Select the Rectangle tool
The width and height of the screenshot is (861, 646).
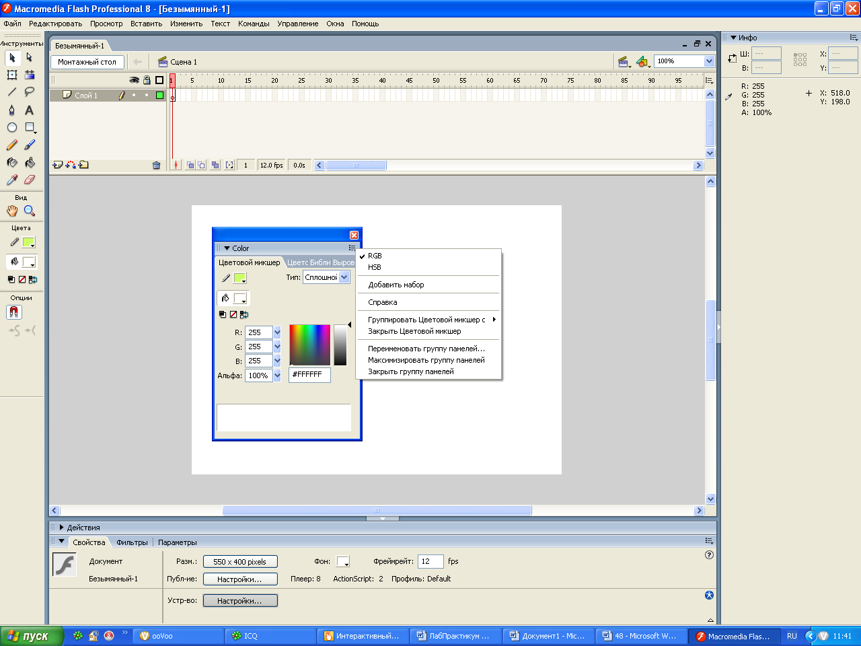point(29,127)
